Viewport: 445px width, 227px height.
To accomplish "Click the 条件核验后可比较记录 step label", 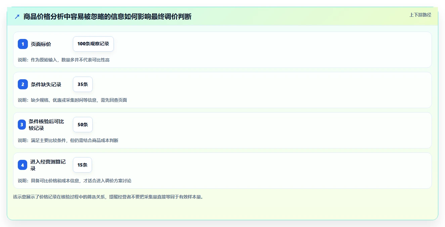I will point(46,125).
